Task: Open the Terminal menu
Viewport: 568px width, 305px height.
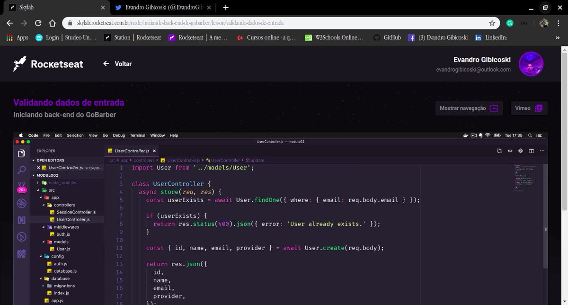Action: click(138, 135)
